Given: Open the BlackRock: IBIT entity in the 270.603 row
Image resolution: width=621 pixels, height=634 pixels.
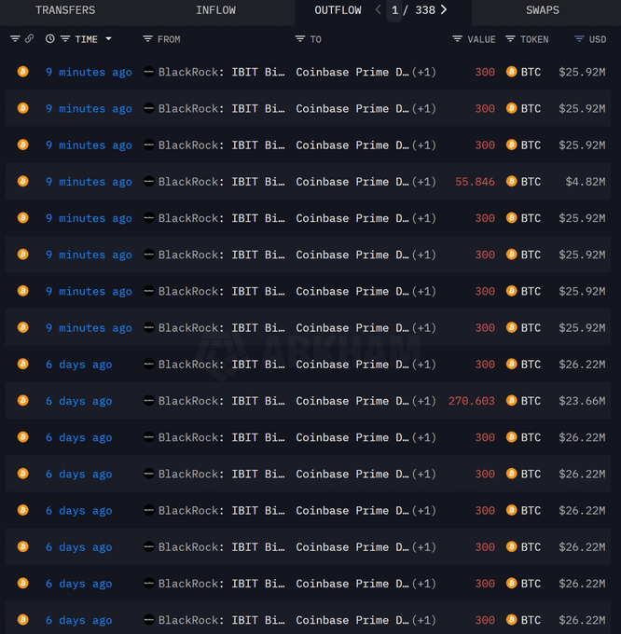Looking at the screenshot, I should click(x=222, y=401).
